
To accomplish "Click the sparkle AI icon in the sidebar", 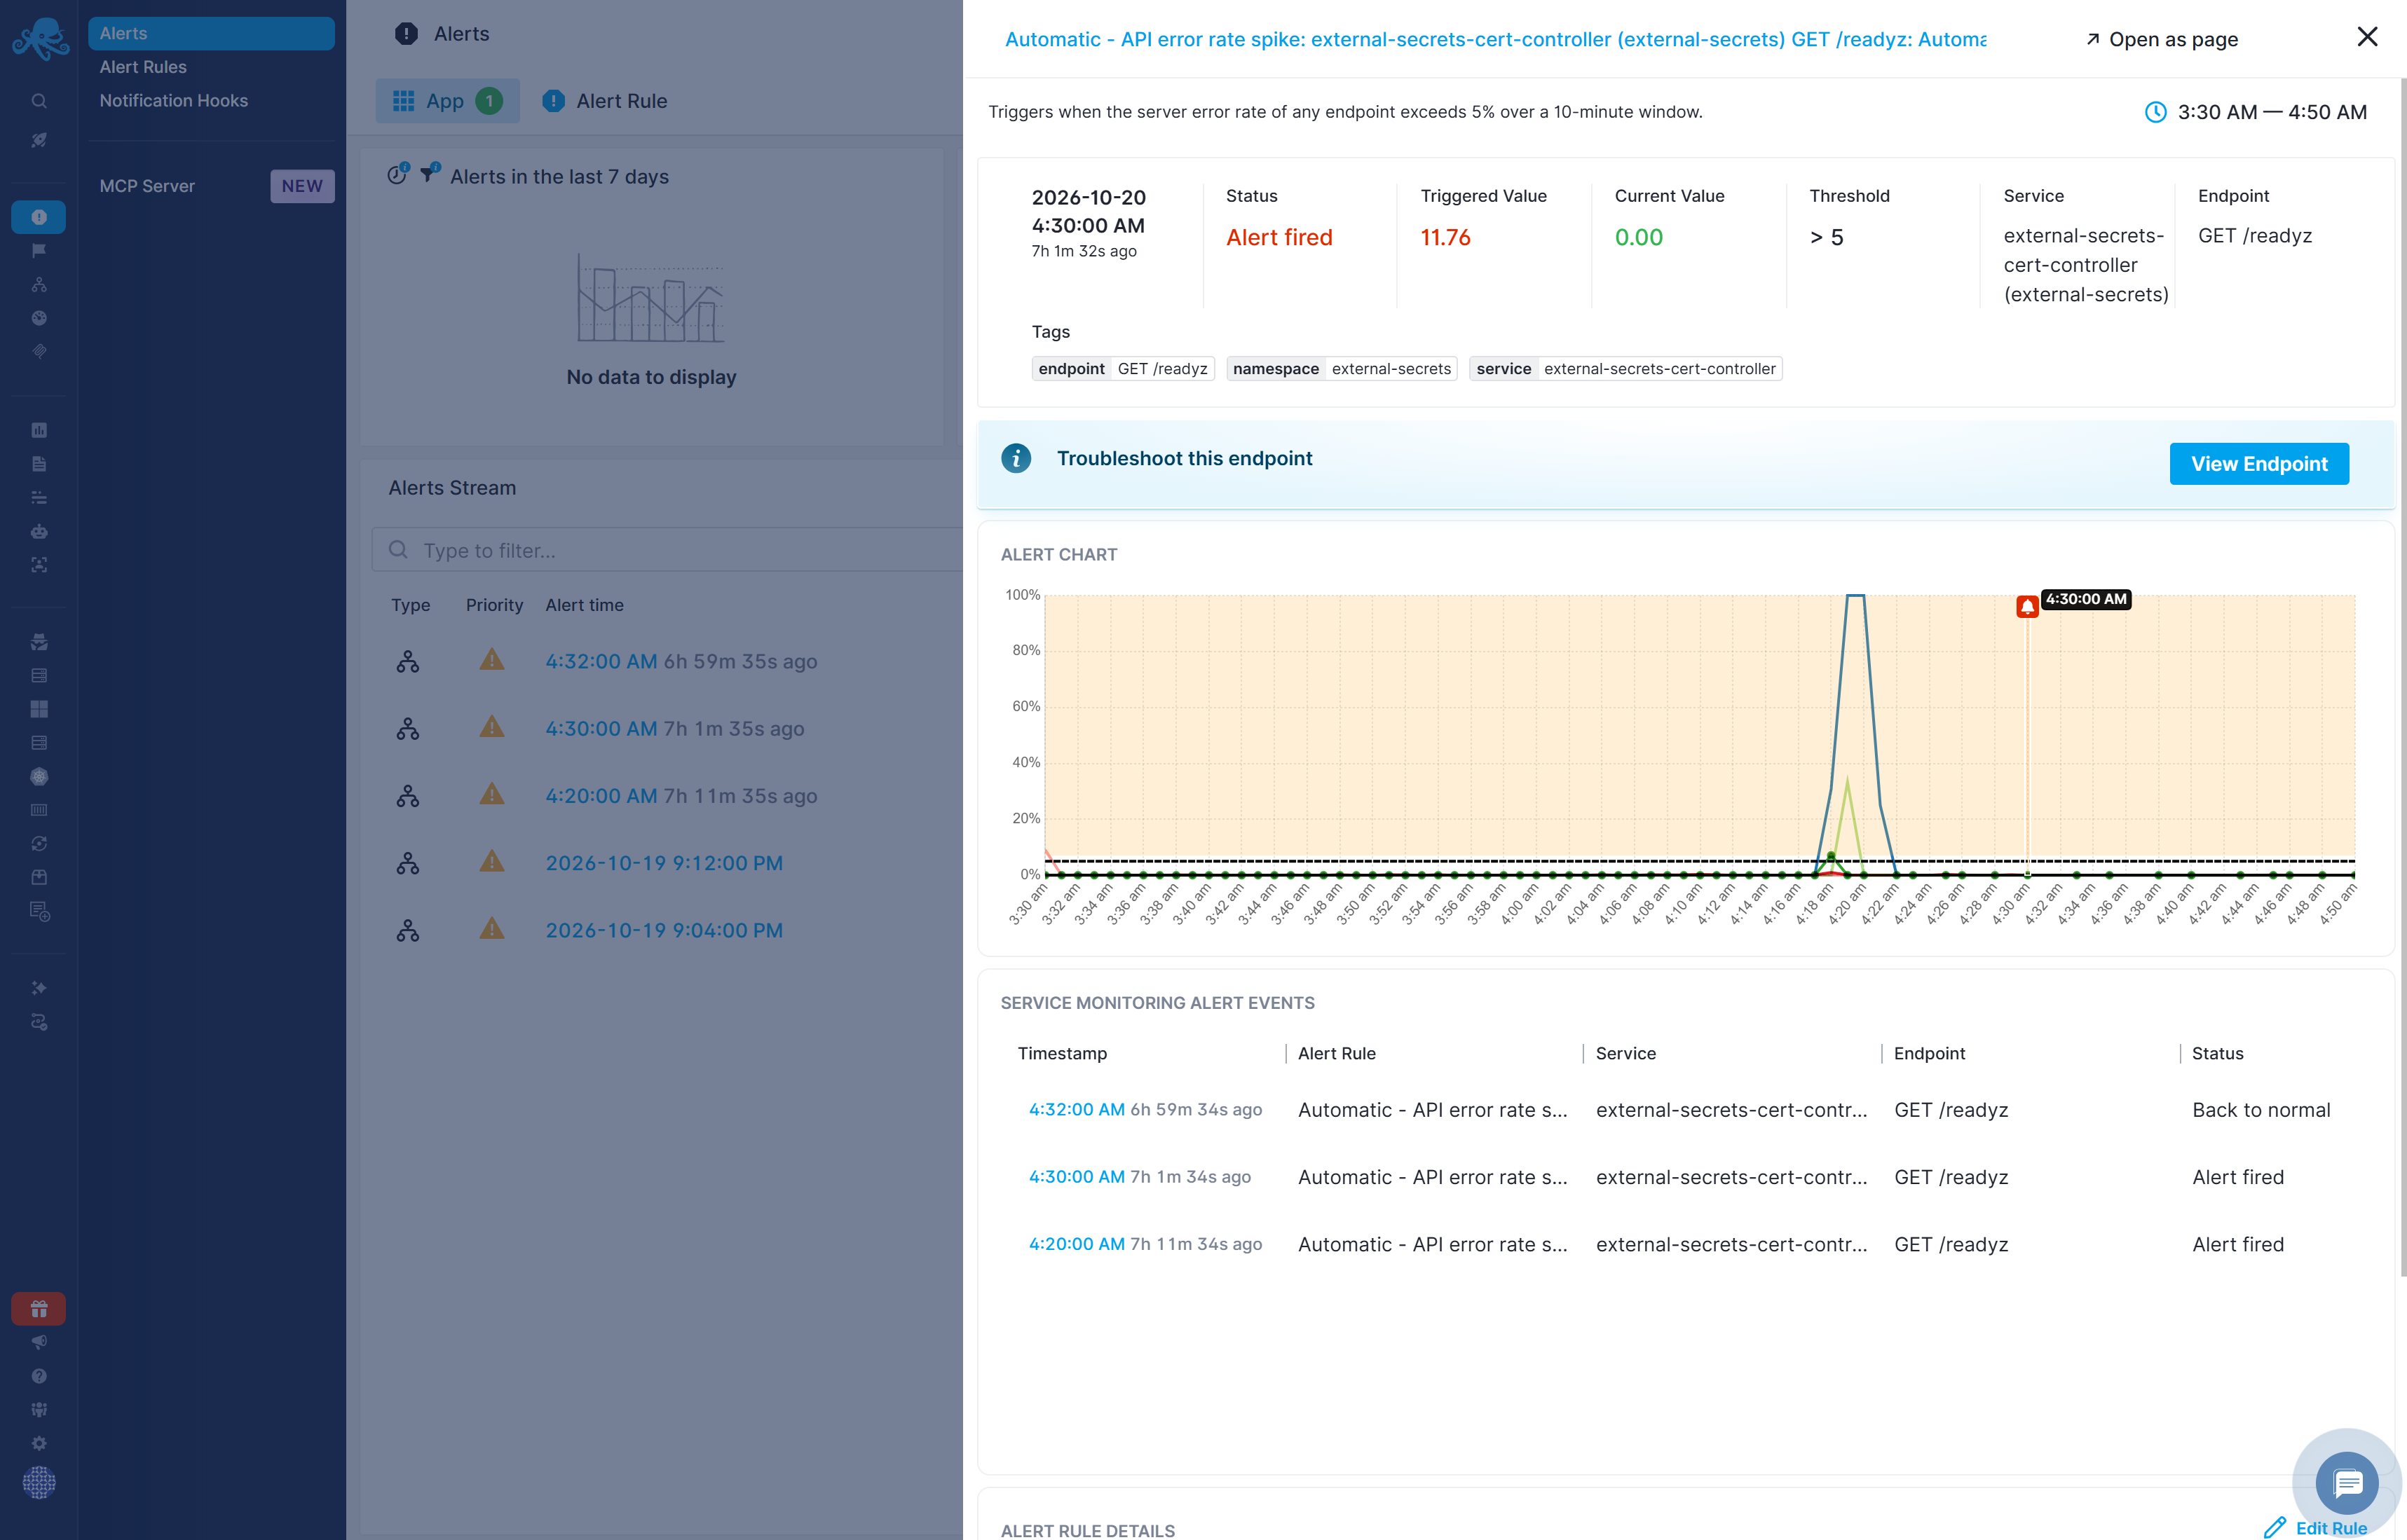I will click(39, 988).
